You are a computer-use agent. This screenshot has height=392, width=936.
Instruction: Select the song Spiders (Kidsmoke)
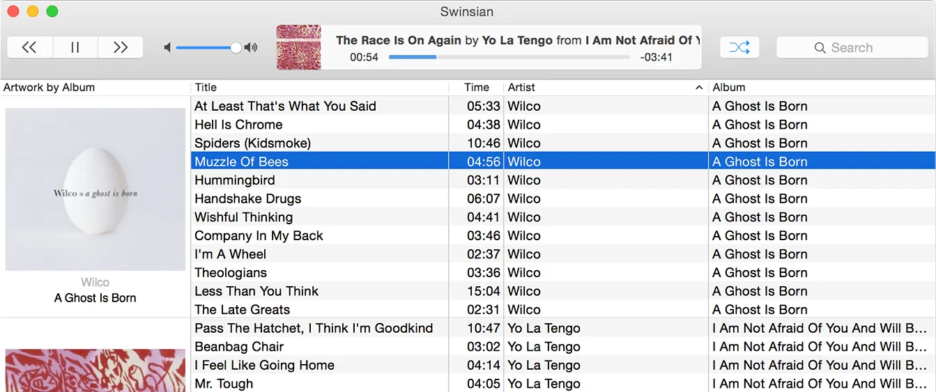[x=252, y=143]
